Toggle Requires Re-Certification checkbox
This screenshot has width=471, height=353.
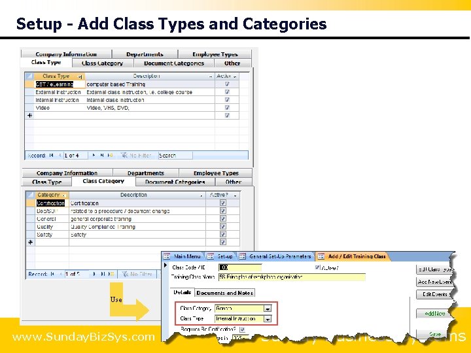[242, 329]
